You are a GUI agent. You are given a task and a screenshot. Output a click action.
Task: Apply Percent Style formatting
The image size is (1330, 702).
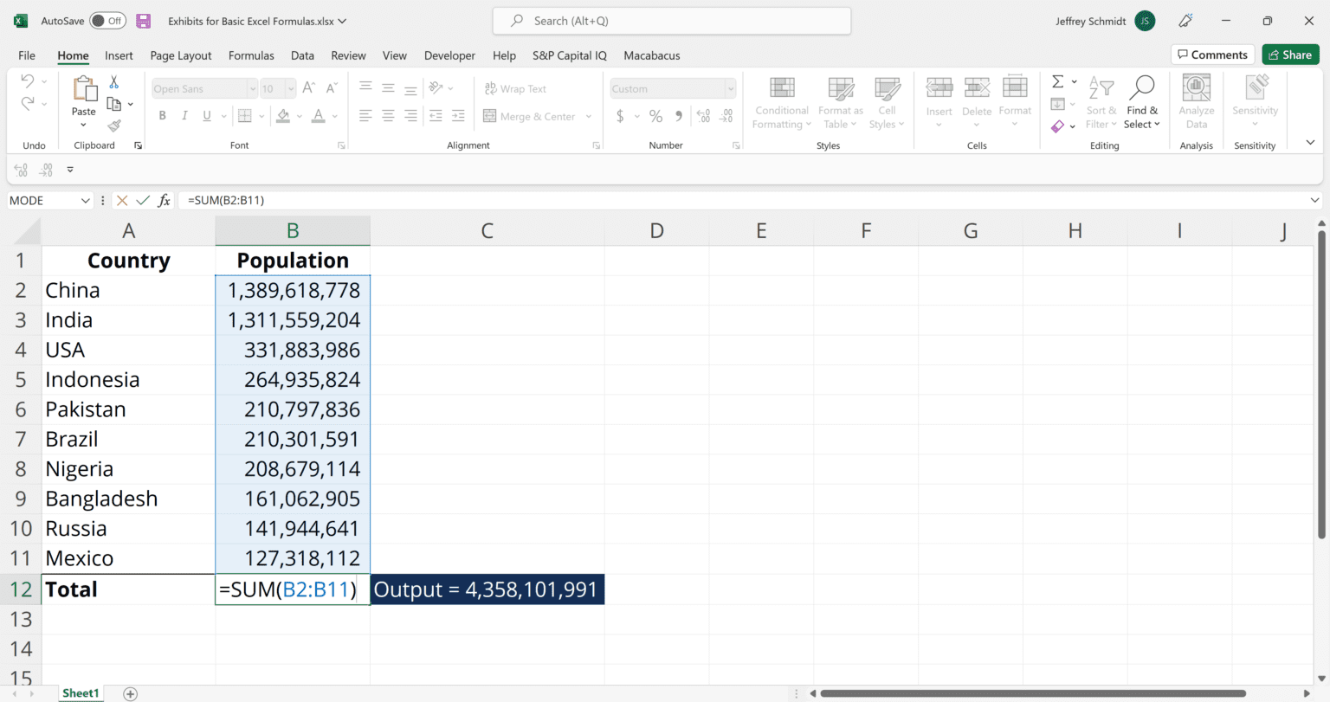(655, 115)
